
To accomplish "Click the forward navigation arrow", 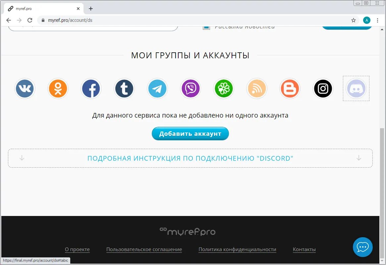I will (x=19, y=20).
